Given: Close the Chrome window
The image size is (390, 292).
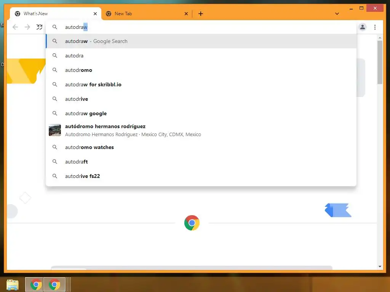Looking at the screenshot, I should pyautogui.click(x=375, y=8).
